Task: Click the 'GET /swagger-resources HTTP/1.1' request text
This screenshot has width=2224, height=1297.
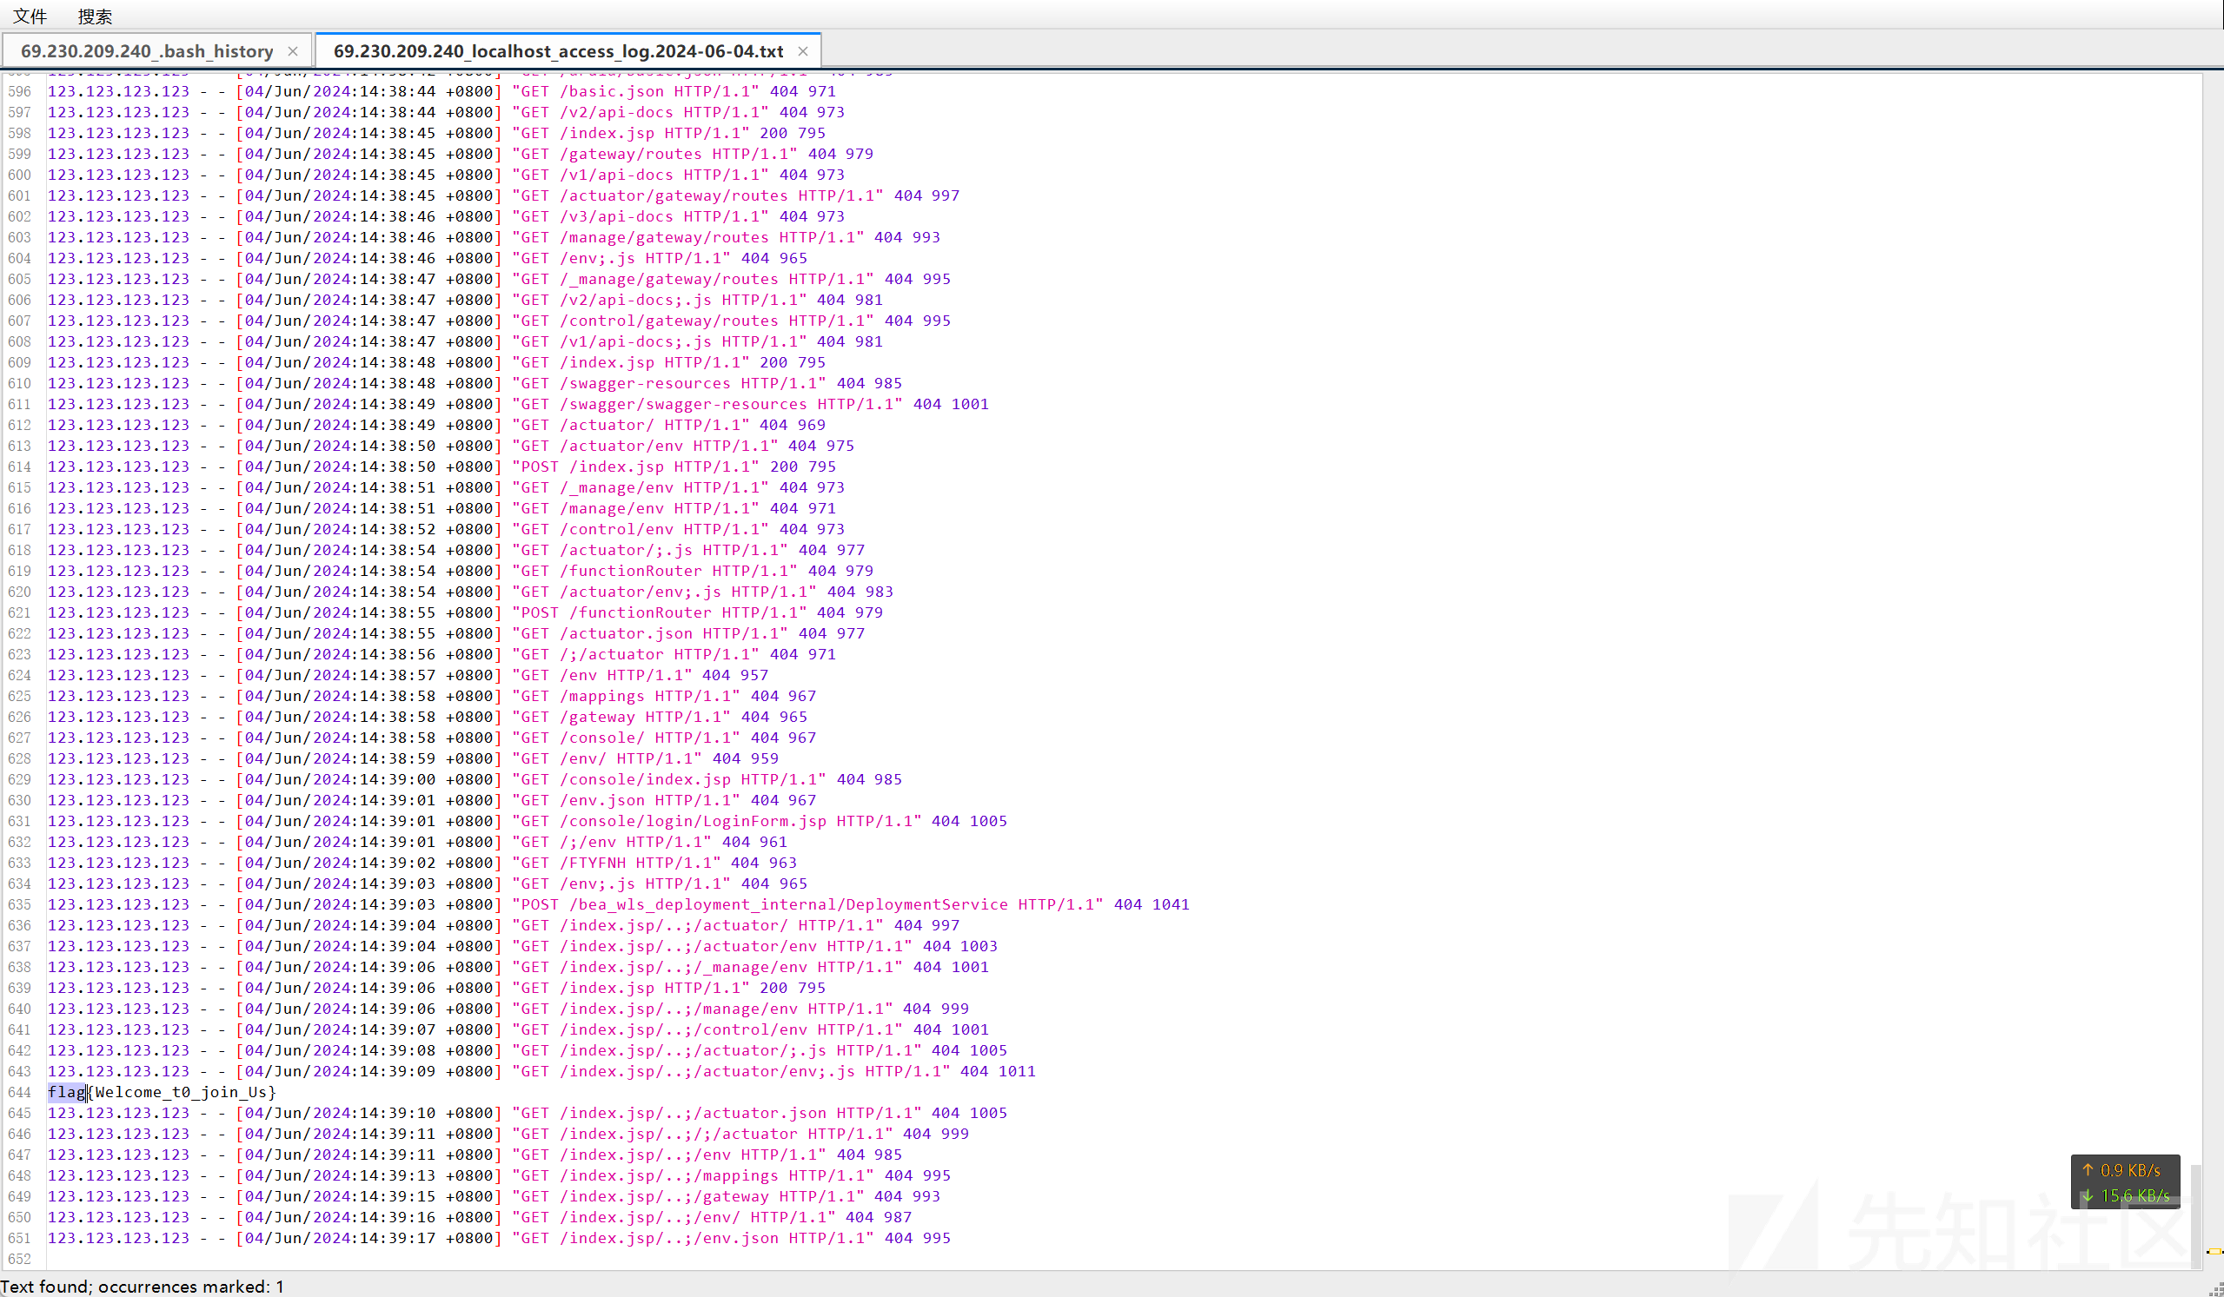Action: [x=669, y=384]
